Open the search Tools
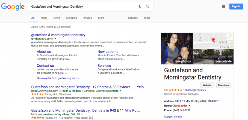Screen dimensions: 248x120 click(147, 18)
